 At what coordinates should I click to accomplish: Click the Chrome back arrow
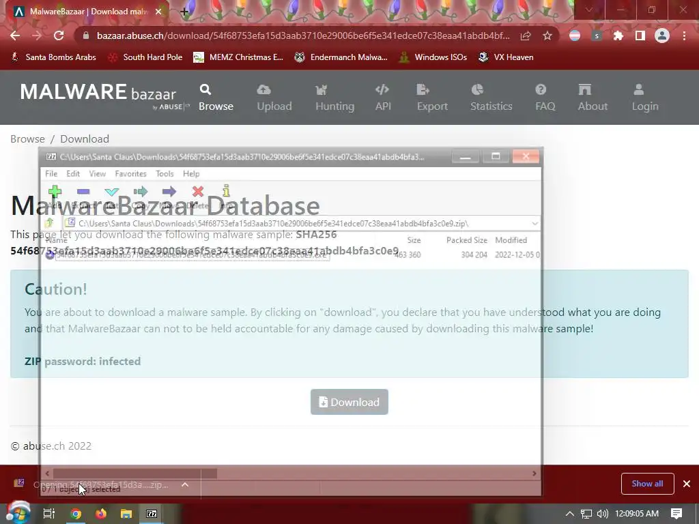click(x=15, y=35)
